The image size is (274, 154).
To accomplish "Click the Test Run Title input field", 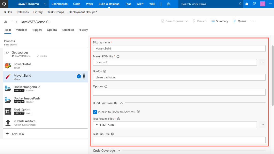I will pyautogui.click(x=179, y=140).
